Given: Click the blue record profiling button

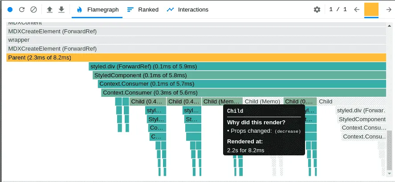Looking at the screenshot, I should [10, 9].
